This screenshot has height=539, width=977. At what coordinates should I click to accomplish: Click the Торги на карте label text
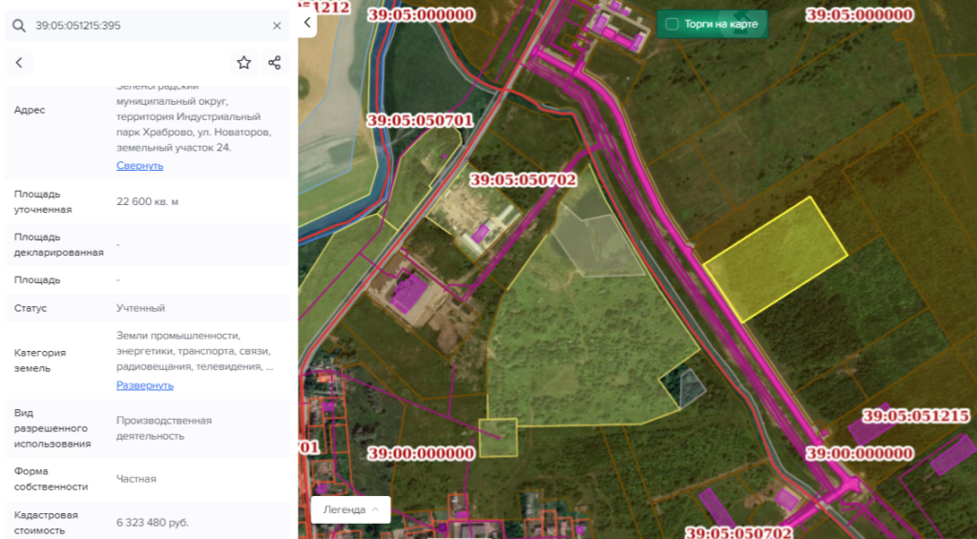coord(720,24)
